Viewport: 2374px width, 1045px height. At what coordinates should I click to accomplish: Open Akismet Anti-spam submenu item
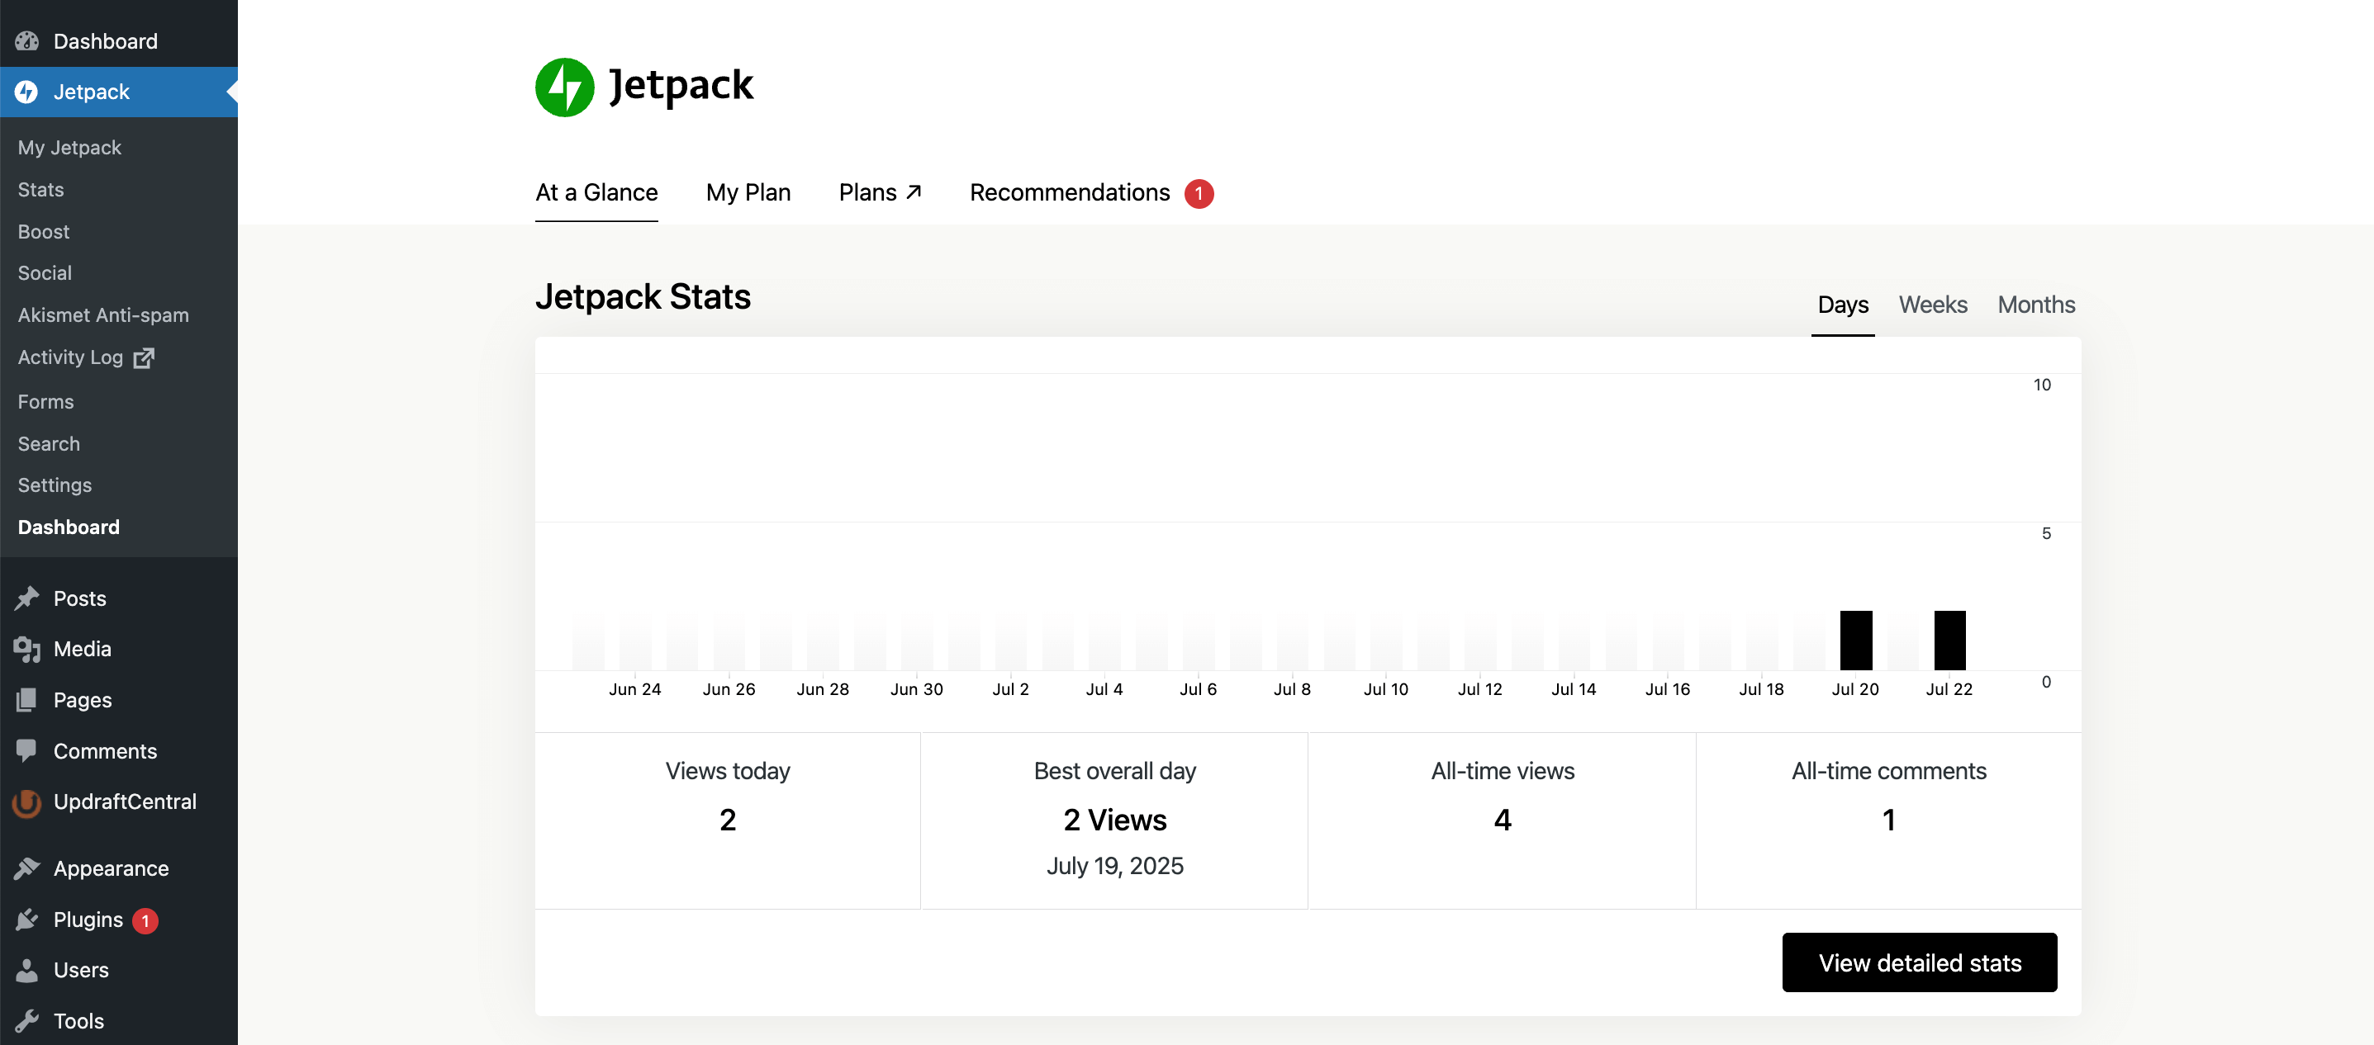(x=103, y=314)
